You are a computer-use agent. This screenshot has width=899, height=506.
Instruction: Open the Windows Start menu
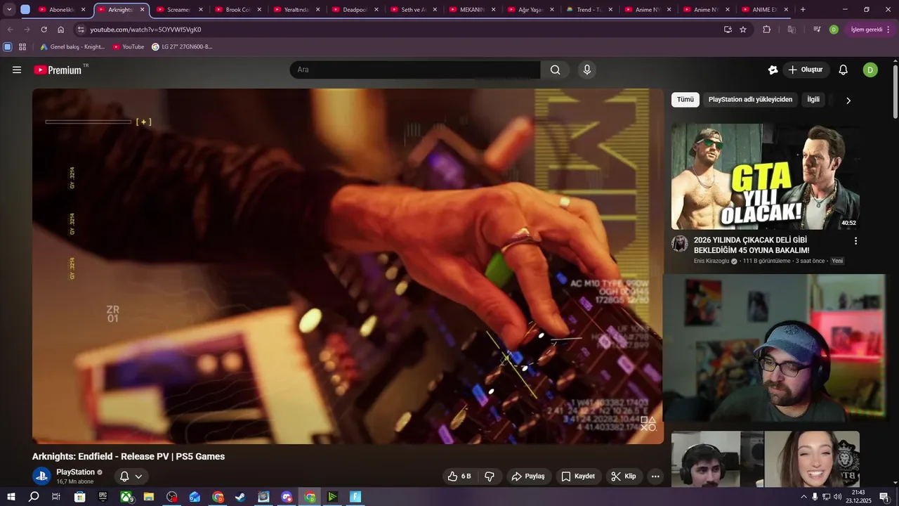(x=11, y=497)
